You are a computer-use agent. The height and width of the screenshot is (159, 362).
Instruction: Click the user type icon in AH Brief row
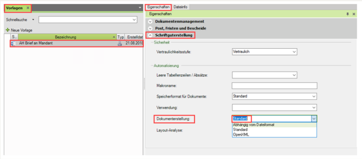pyautogui.click(x=120, y=43)
